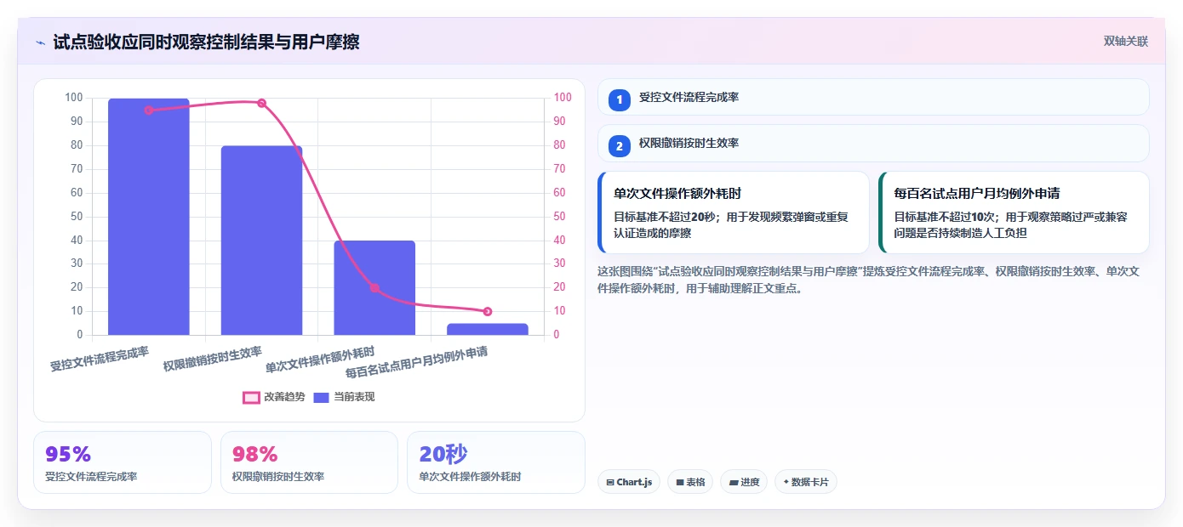Click the pink 改善趋势 legend swatch
1183x527 pixels.
(251, 397)
